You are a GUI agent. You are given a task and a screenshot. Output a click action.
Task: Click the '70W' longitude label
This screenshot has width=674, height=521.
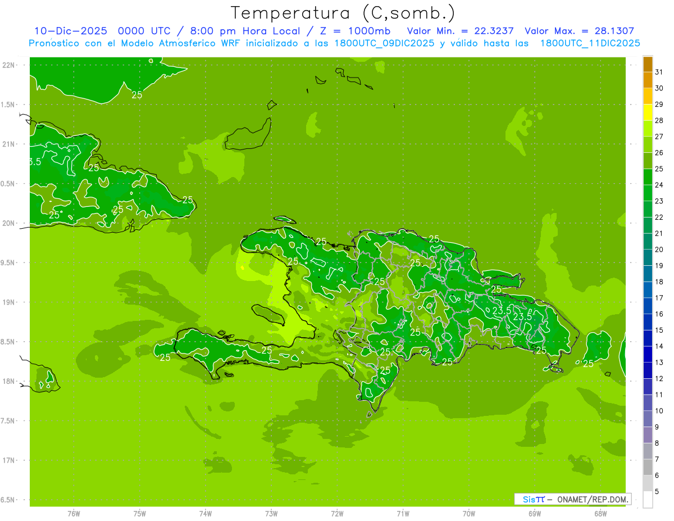coord(469,513)
